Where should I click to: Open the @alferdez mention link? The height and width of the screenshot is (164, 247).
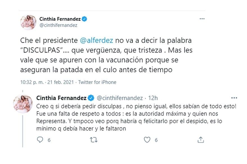(x=97, y=40)
